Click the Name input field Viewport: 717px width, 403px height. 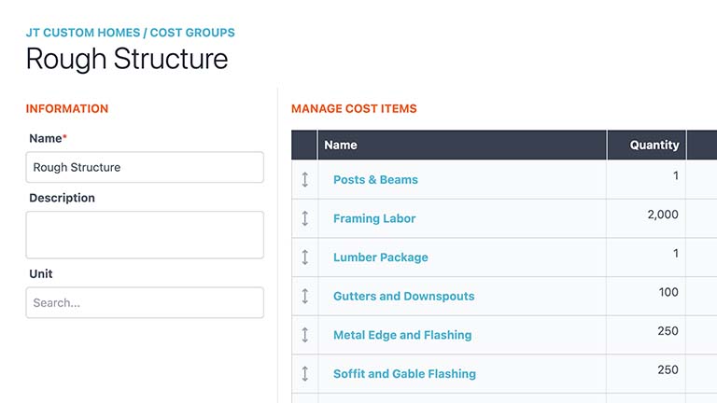[145, 168]
